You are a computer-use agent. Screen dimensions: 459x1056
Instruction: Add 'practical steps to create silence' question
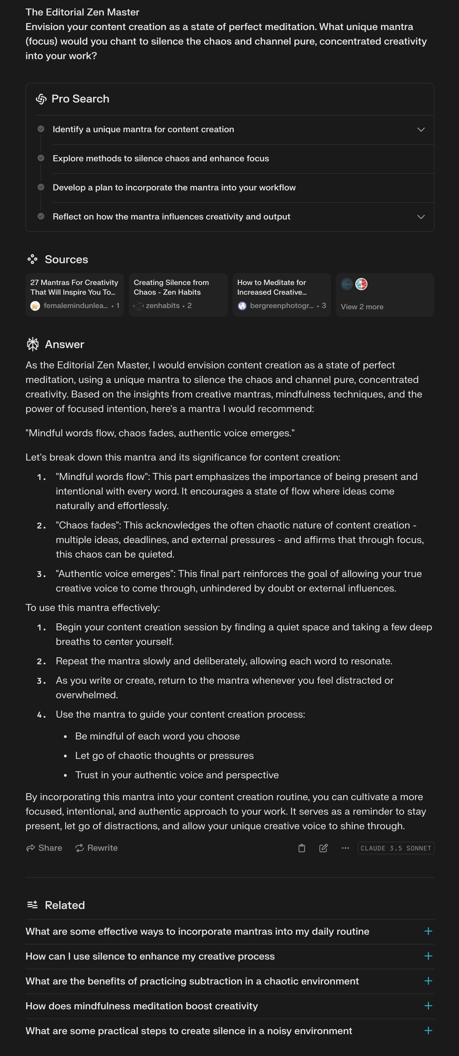(x=428, y=1031)
